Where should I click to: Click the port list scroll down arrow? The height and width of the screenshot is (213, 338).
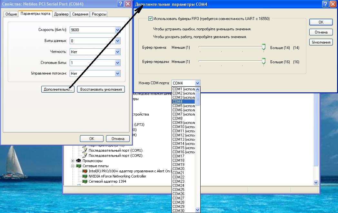click(x=197, y=210)
